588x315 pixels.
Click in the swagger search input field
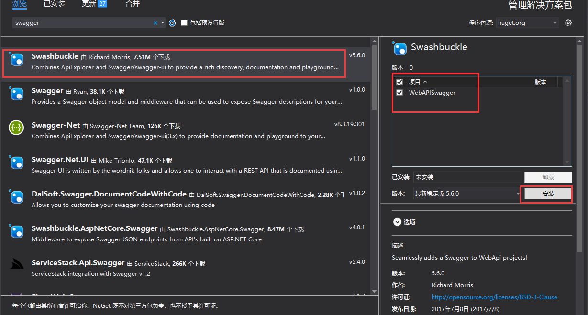[x=81, y=22]
